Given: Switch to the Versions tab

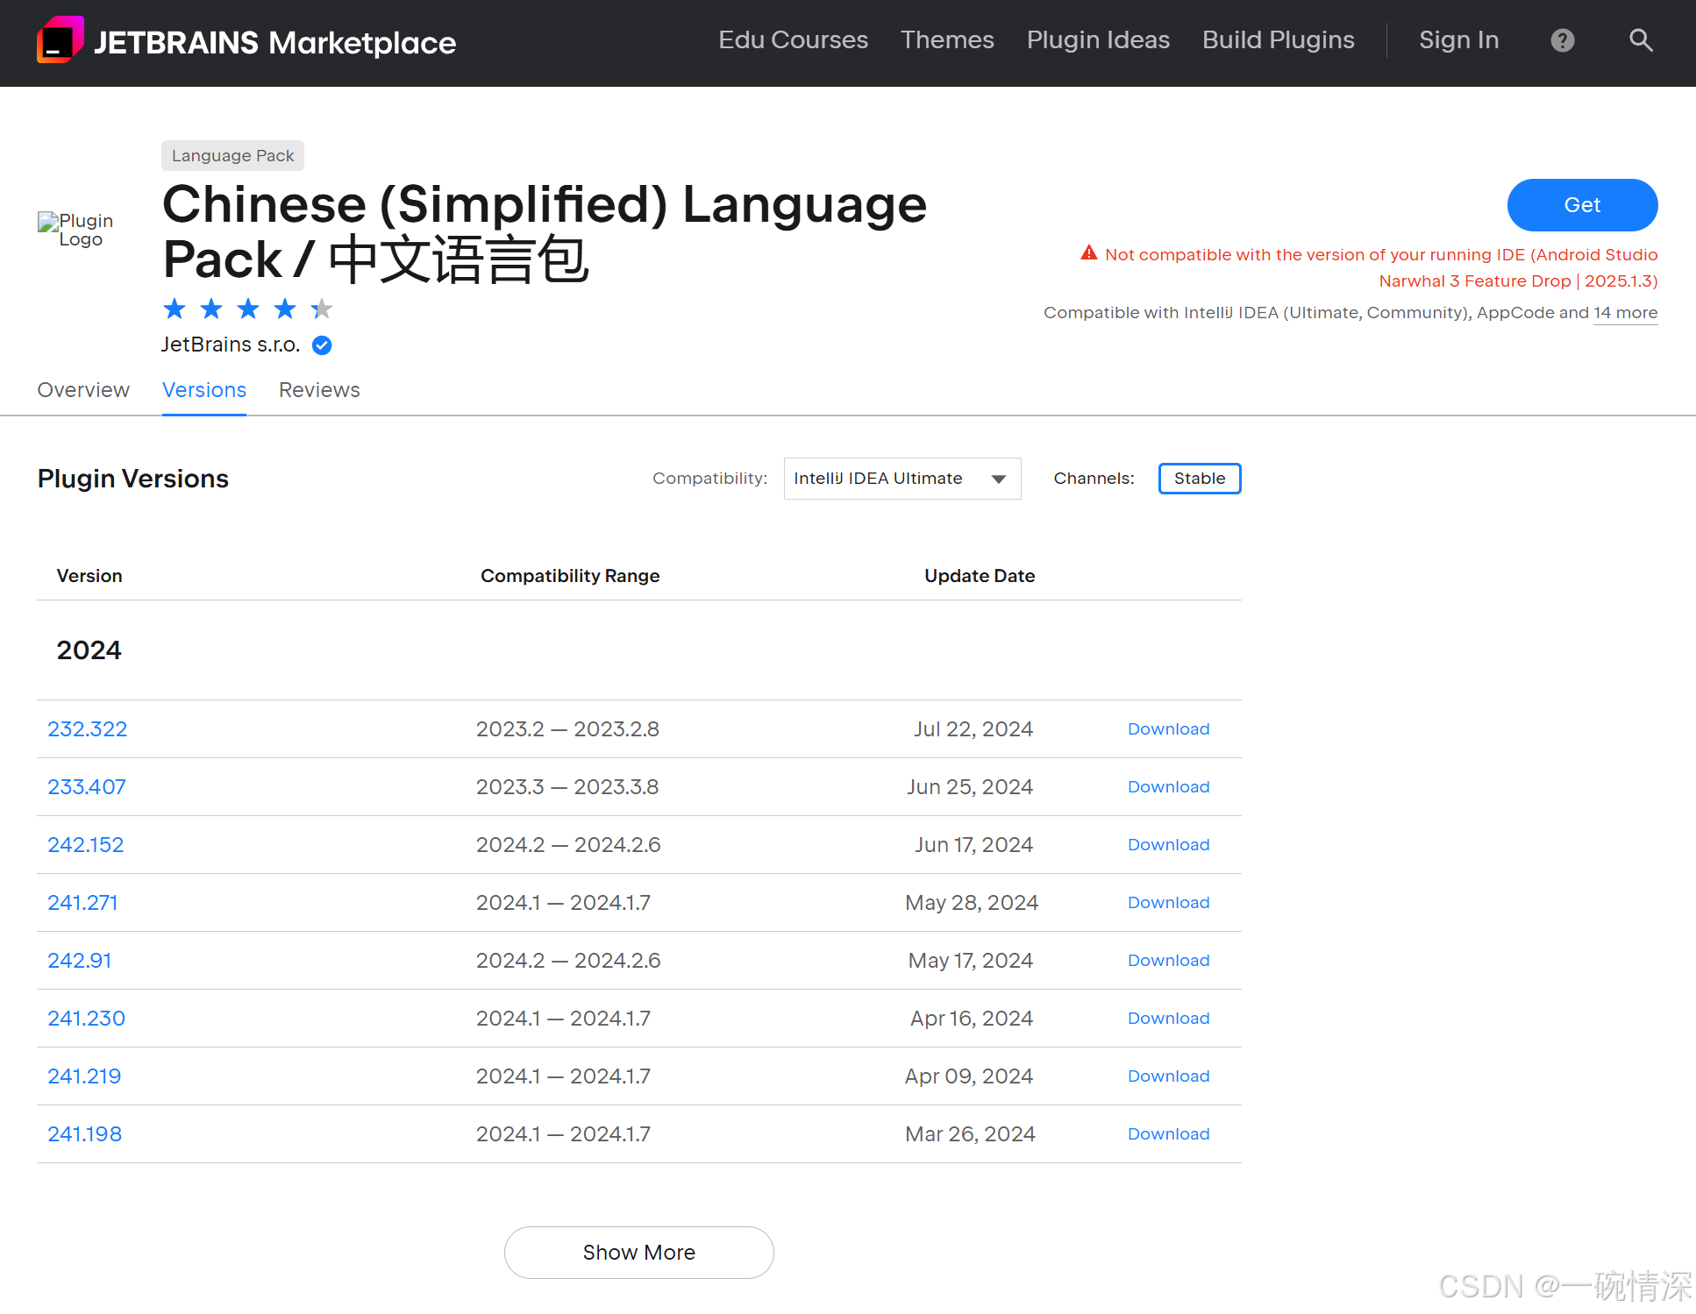Looking at the screenshot, I should [204, 390].
